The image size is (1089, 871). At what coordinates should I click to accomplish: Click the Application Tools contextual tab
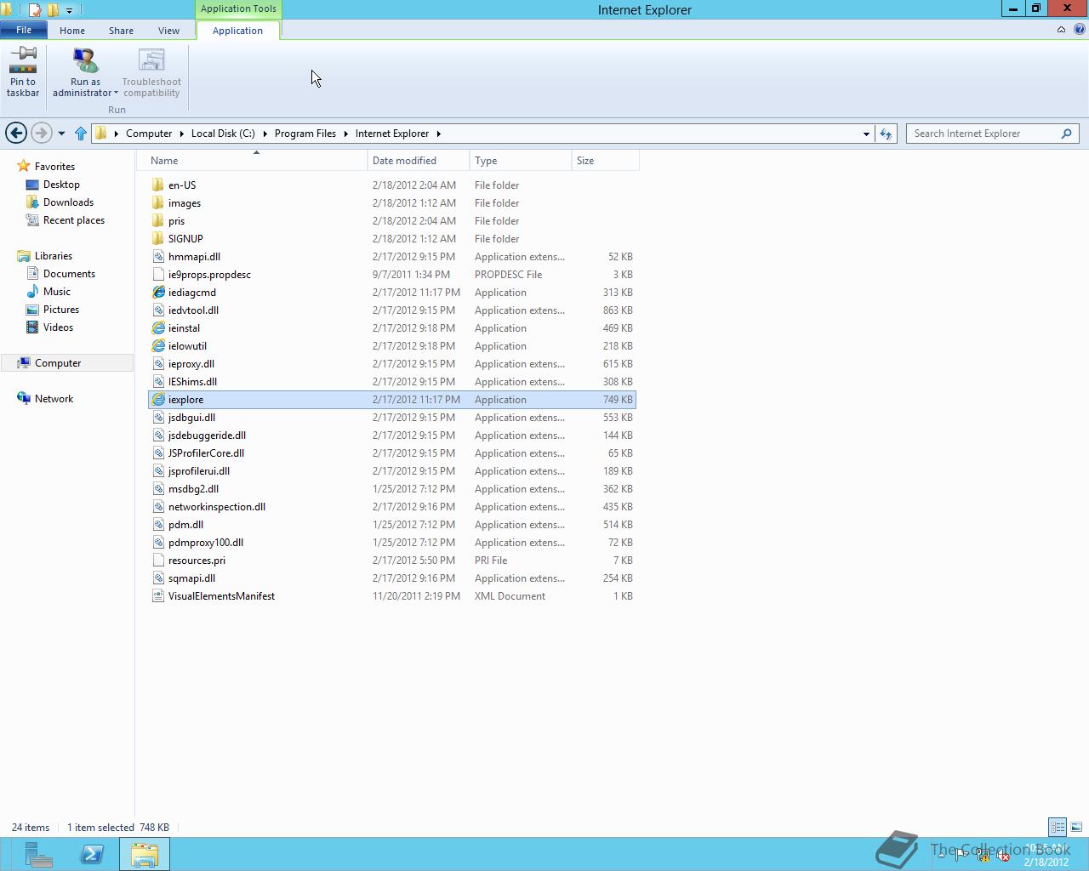coord(238,9)
